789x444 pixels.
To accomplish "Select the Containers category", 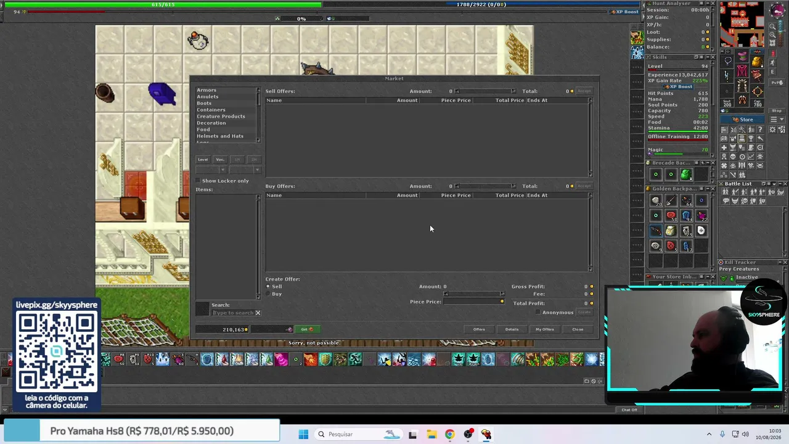I will tap(211, 110).
